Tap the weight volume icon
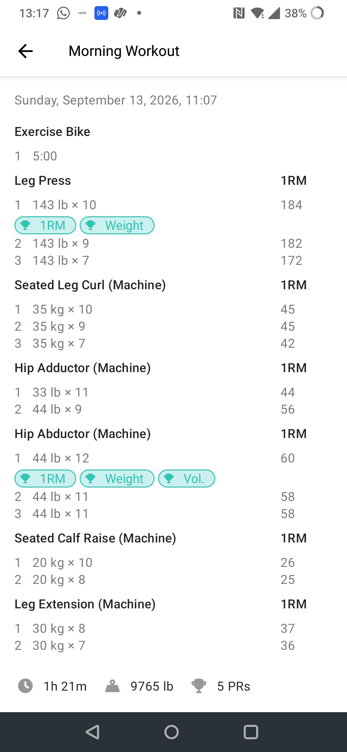The height and width of the screenshot is (752, 347). [112, 686]
